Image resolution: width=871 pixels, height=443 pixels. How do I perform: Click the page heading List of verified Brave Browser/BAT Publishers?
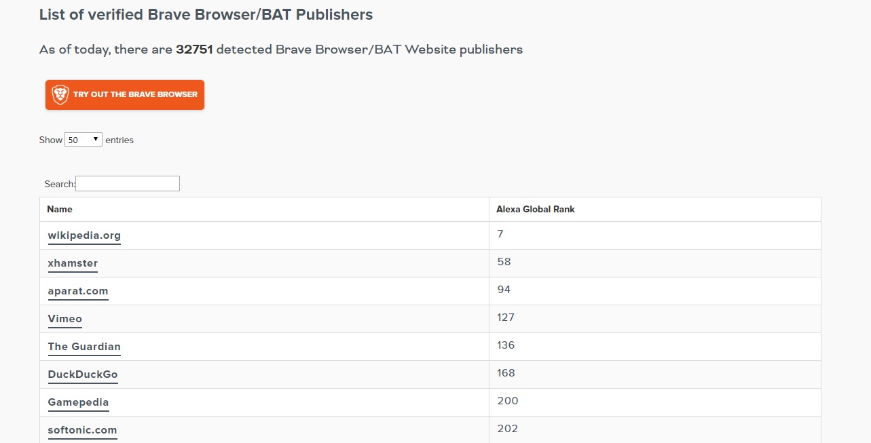coord(206,14)
